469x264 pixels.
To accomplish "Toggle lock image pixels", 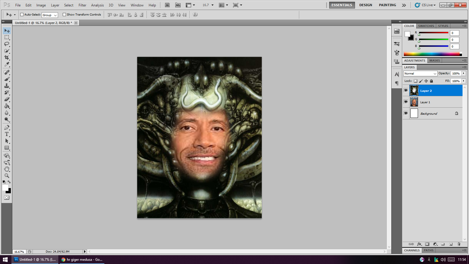I will coord(421,81).
